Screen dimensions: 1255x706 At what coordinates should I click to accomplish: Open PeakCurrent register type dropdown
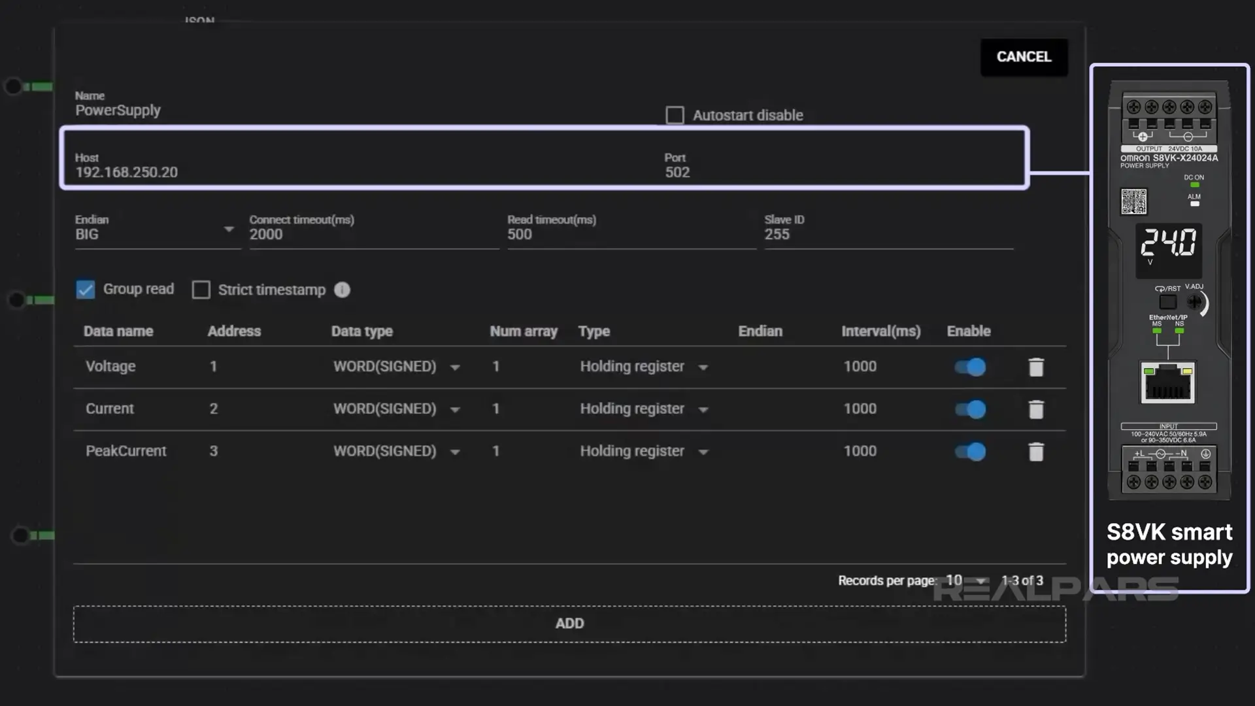coord(644,452)
